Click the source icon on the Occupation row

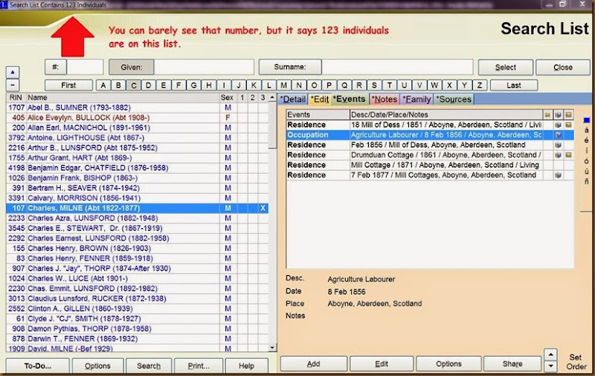[x=558, y=135]
